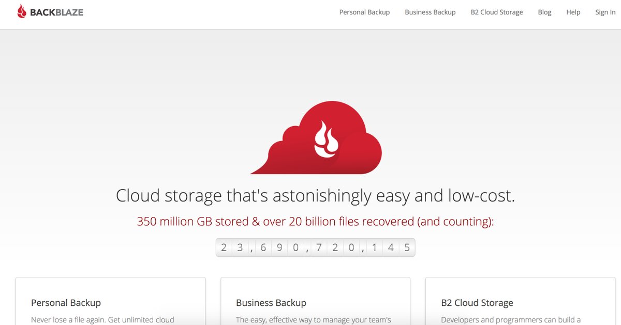Click the digit 9 in the counter
This screenshot has width=621, height=325.
pyautogui.click(x=279, y=248)
